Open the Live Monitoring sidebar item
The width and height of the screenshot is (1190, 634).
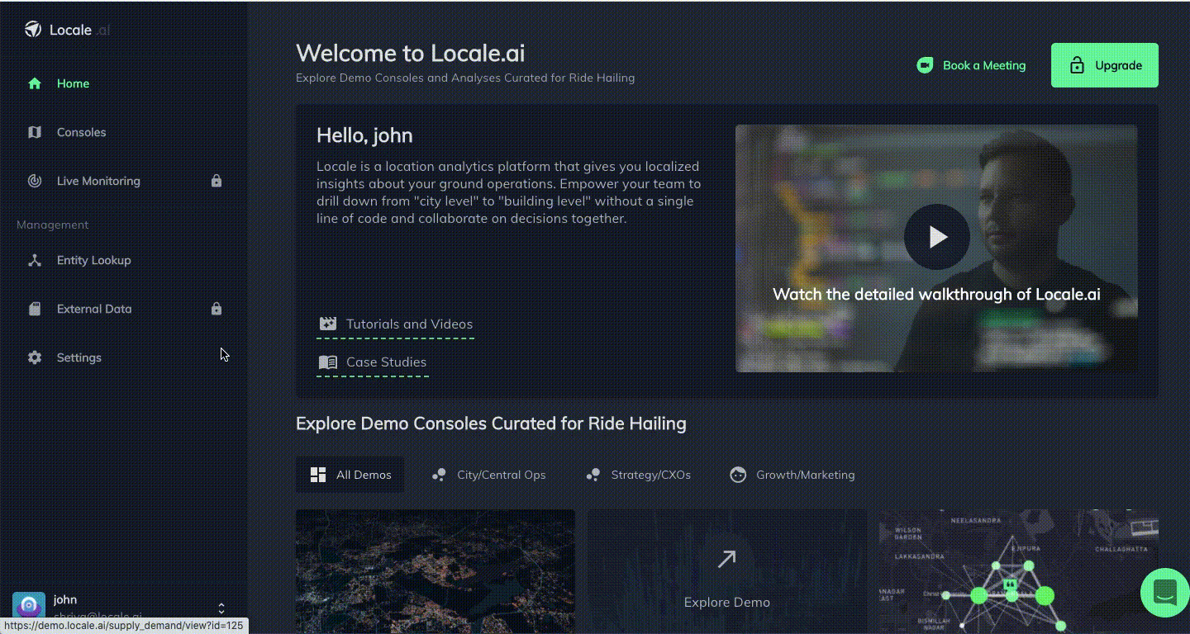pyautogui.click(x=124, y=181)
